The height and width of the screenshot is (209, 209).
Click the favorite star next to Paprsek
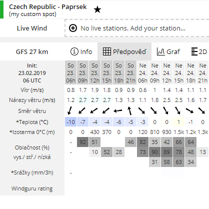click(97, 9)
